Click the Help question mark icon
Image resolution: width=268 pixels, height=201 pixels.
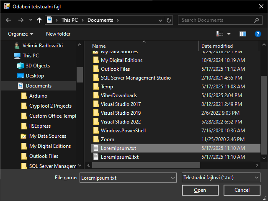click(x=258, y=34)
